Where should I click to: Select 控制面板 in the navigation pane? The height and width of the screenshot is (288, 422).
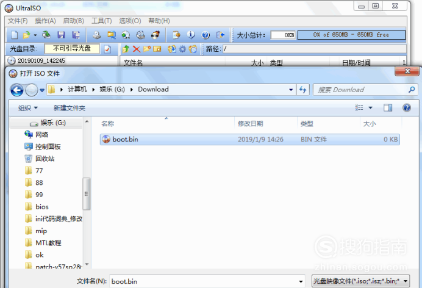pyautogui.click(x=48, y=146)
